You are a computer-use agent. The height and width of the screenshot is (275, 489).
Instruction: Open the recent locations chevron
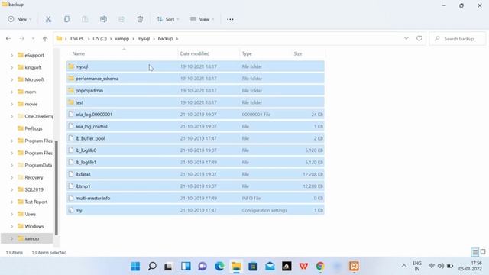click(x=33, y=39)
